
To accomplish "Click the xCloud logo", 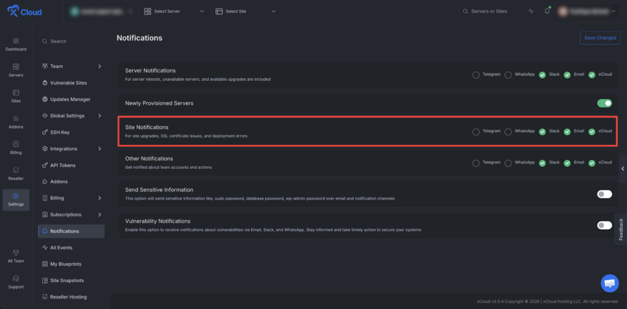I will click(24, 12).
